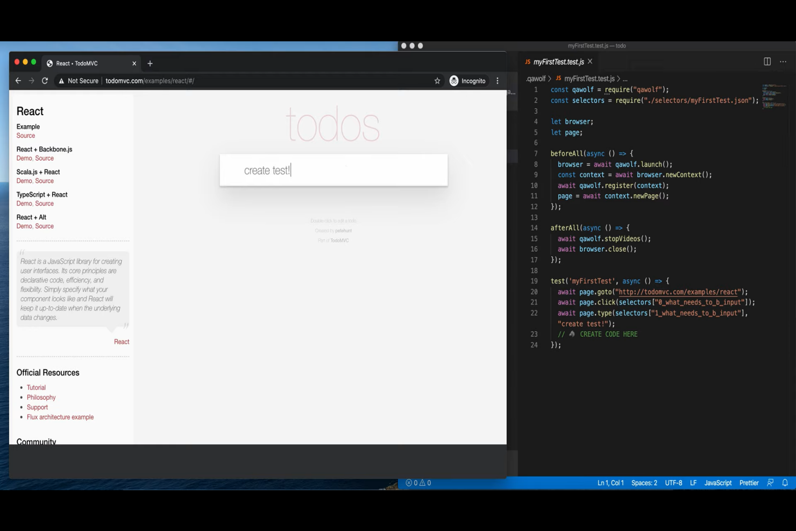
Task: Click the Split Editor icon
Action: [x=766, y=61]
